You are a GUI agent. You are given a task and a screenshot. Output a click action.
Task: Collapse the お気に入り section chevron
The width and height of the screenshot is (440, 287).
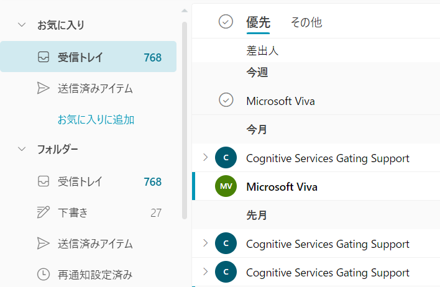point(22,25)
